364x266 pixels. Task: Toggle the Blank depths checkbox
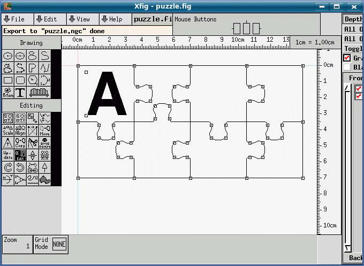click(347, 67)
